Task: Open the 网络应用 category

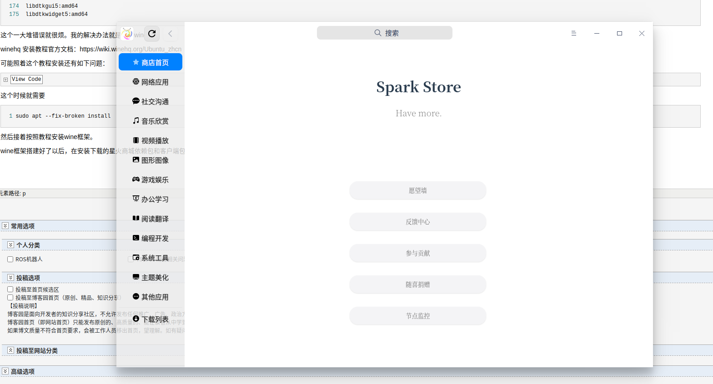Action: coord(151,82)
